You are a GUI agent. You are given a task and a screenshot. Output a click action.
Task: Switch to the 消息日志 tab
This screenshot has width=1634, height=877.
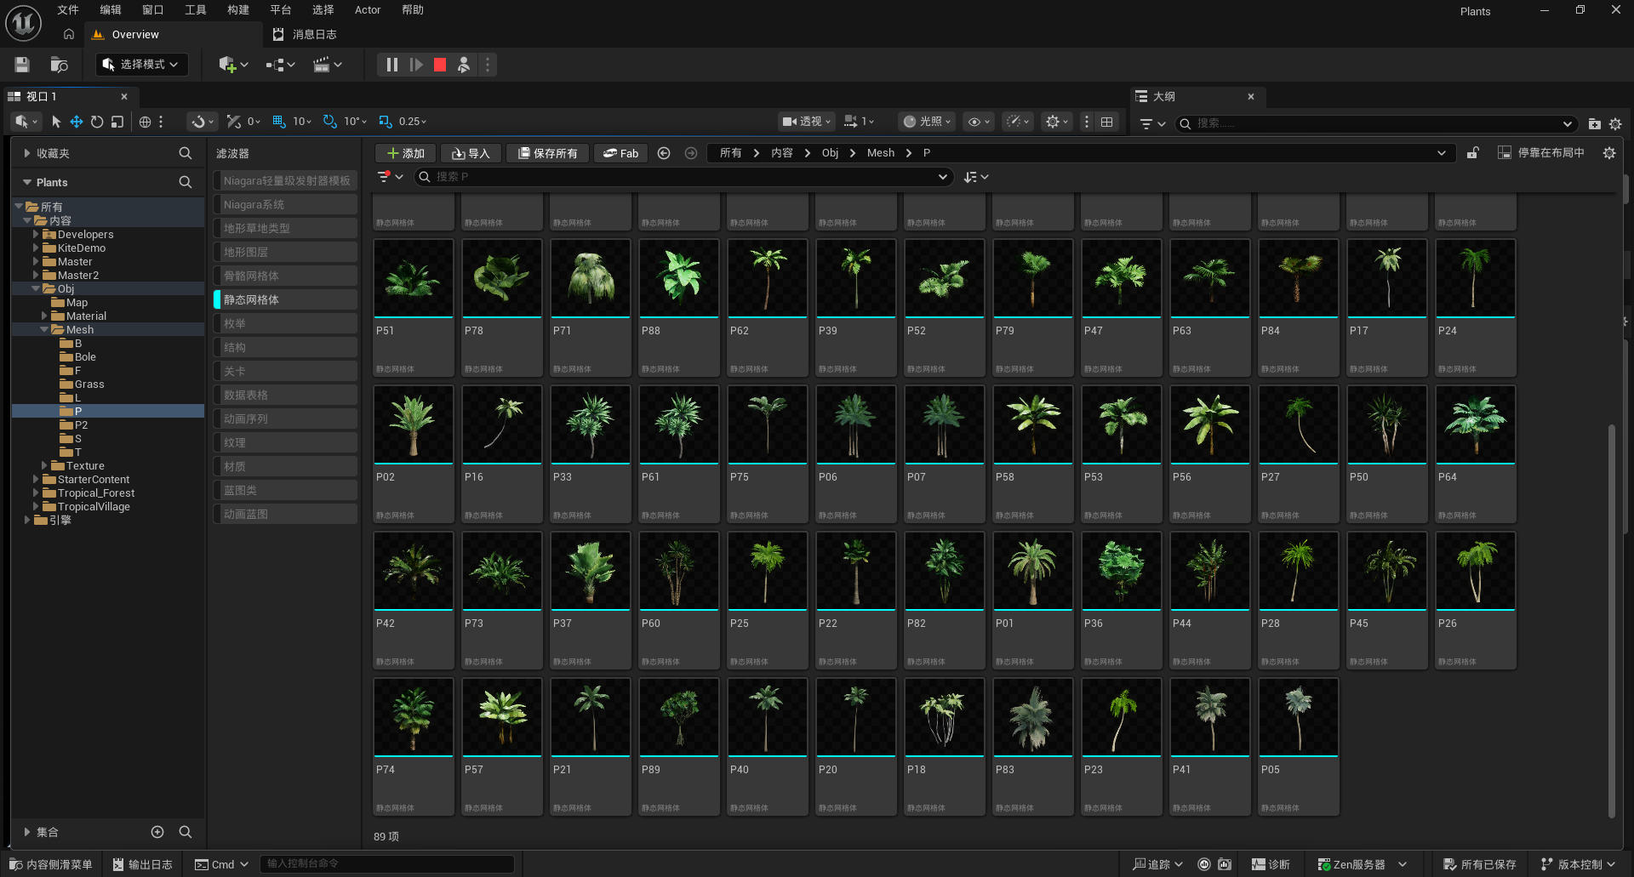(314, 35)
